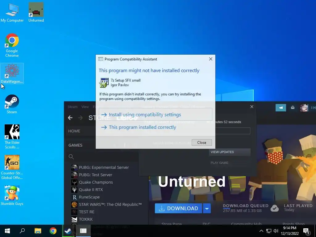
Task: Open the View menu in Steam window
Action: tap(85, 107)
